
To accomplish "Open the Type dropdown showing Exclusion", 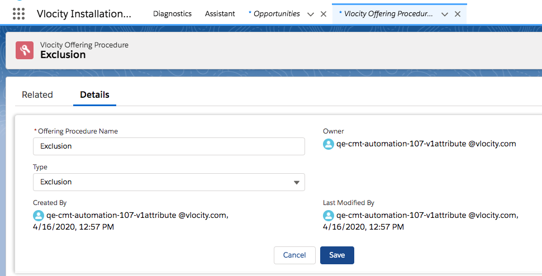I will (169, 182).
